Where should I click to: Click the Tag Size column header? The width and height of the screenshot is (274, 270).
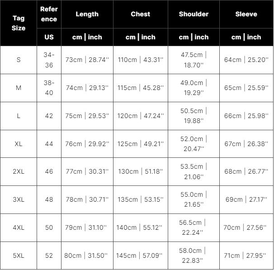point(19,24)
